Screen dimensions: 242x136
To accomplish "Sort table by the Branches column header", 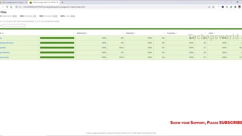I will point(131,33).
